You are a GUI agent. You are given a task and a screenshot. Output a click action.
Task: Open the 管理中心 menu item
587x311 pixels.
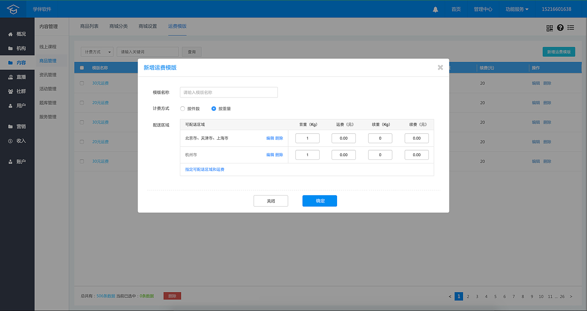coord(483,9)
